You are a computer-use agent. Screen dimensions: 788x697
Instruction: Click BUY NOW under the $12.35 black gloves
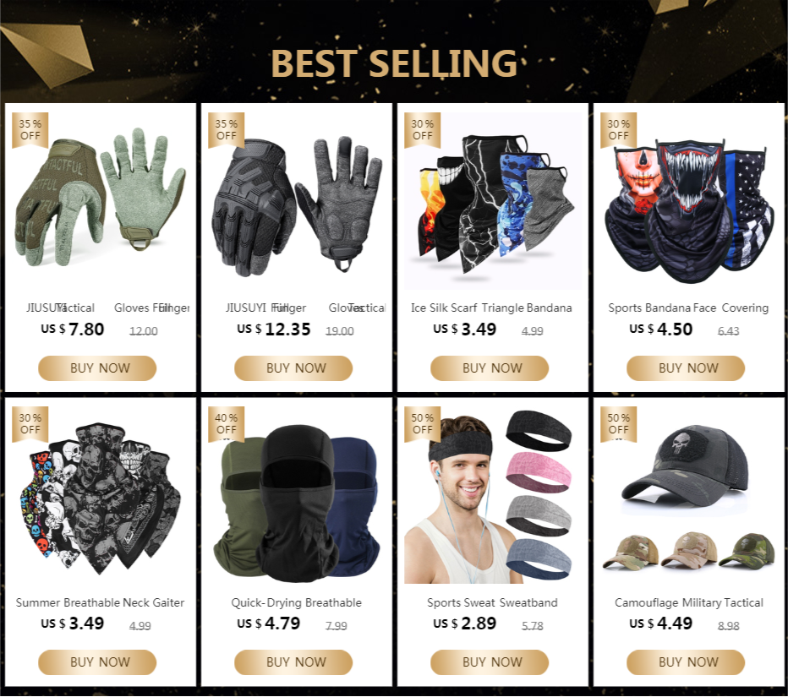[293, 368]
